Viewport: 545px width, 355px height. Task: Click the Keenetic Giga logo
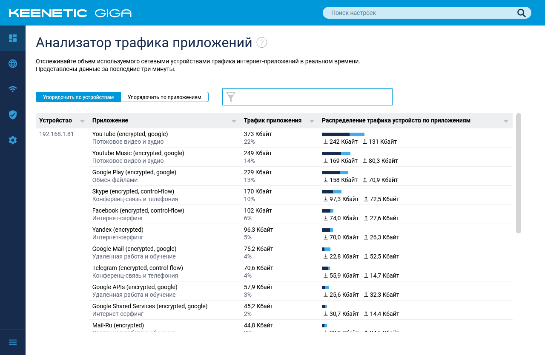(x=70, y=13)
